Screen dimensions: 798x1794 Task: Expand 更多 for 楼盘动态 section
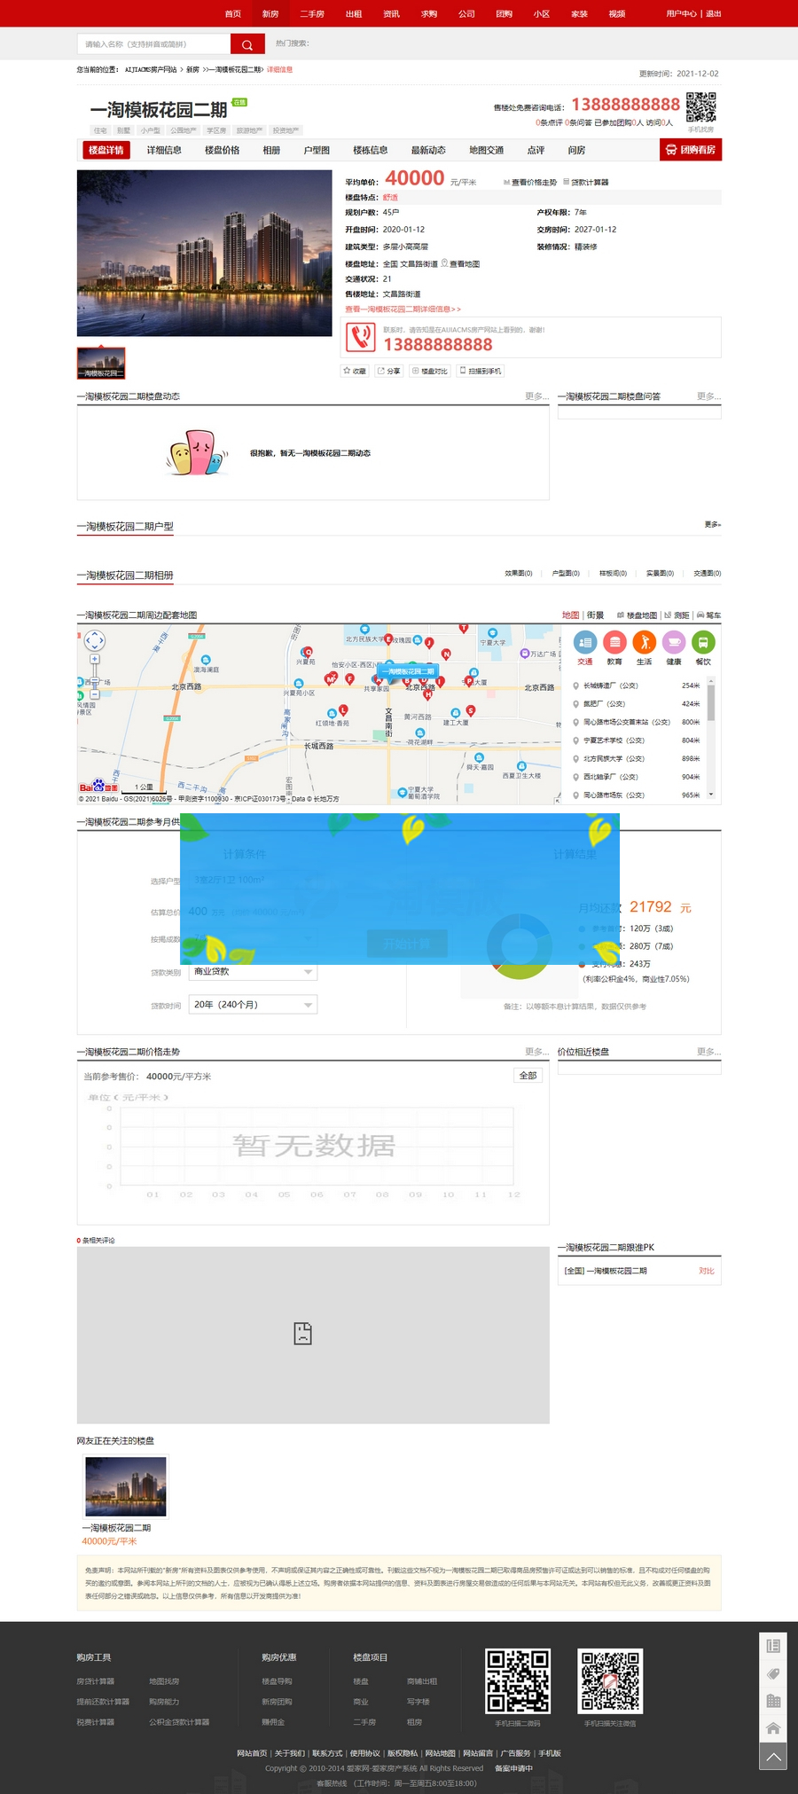click(x=536, y=396)
